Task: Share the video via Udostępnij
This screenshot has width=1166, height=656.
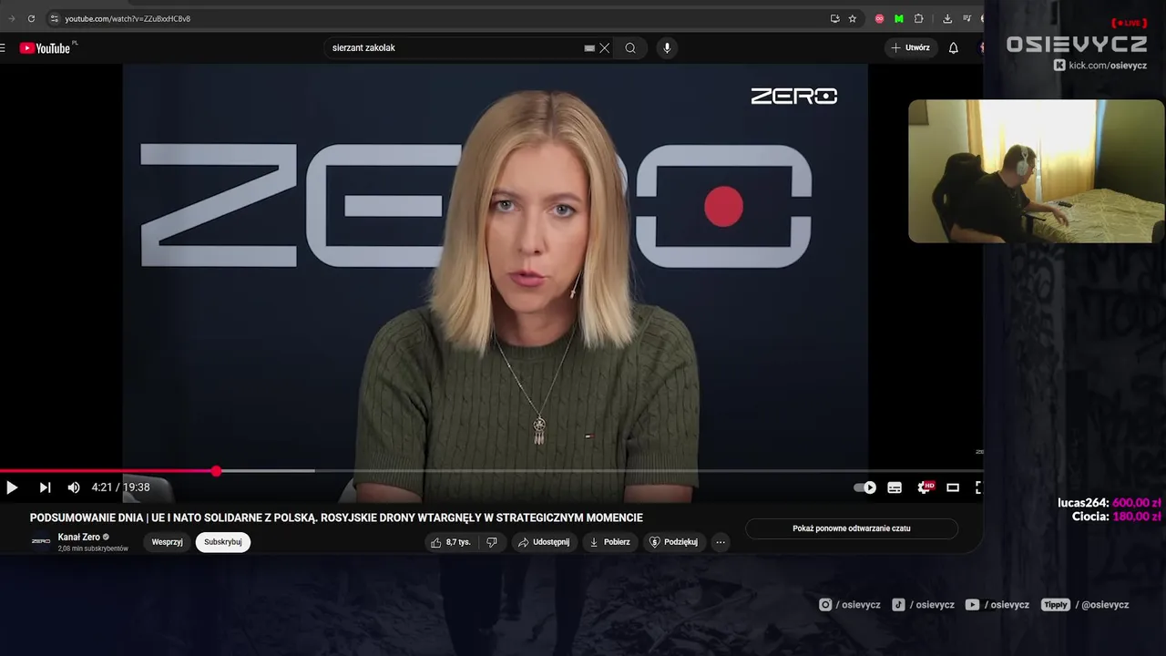Action: (544, 542)
